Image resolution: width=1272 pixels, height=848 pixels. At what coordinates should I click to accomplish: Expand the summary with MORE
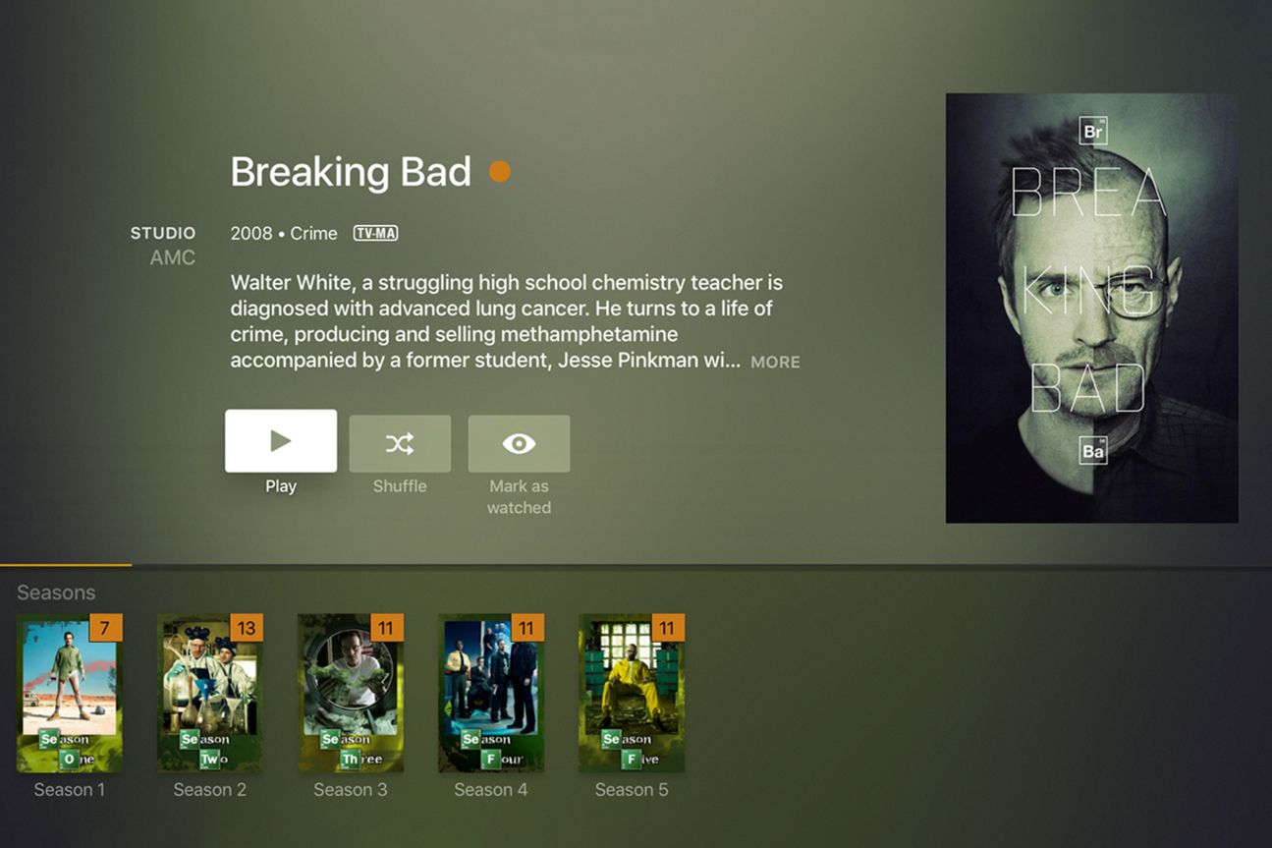[775, 362]
